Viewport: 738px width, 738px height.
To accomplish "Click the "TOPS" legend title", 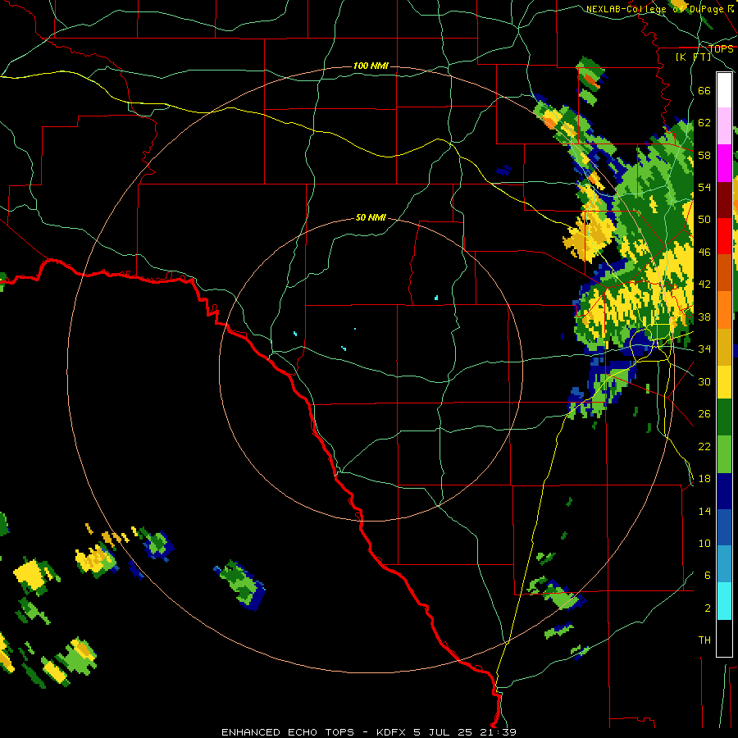I will [x=721, y=48].
